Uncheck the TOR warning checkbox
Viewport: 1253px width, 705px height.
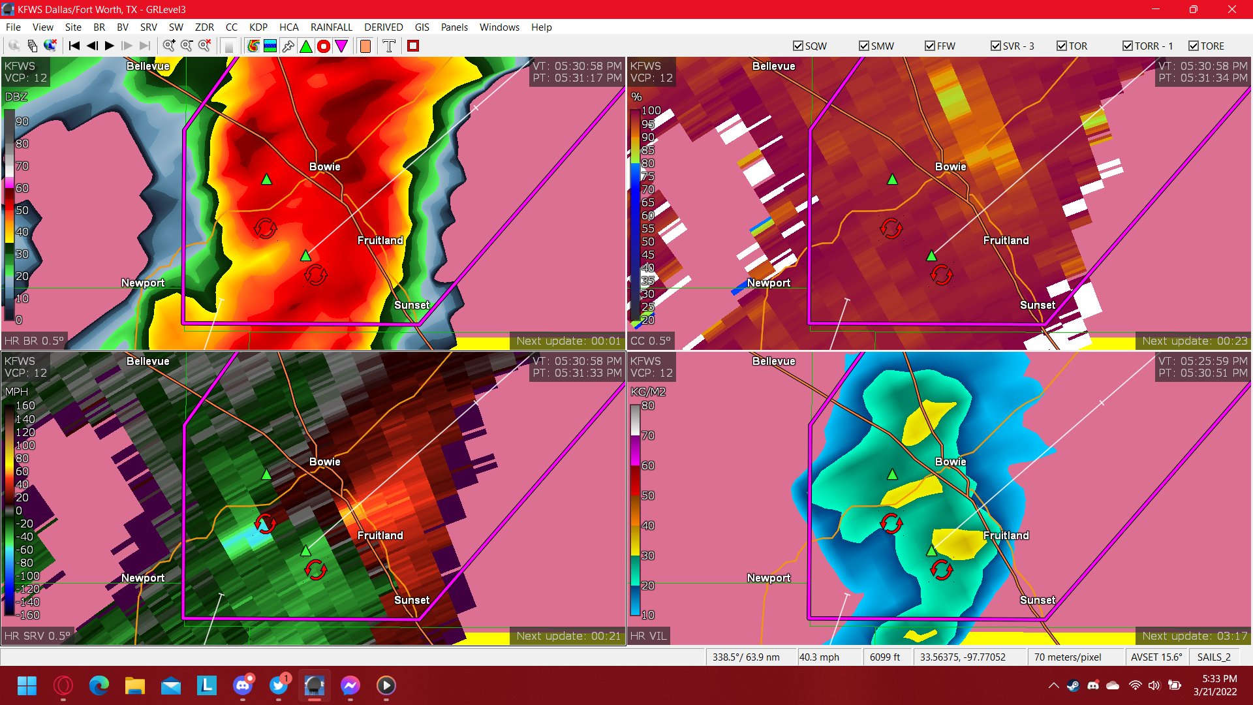click(1062, 46)
